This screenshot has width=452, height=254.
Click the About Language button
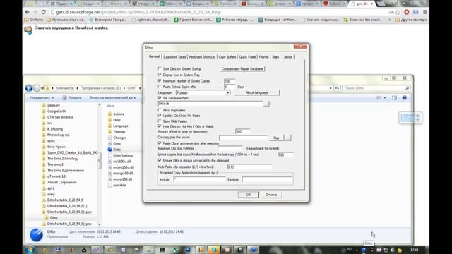pos(257,92)
